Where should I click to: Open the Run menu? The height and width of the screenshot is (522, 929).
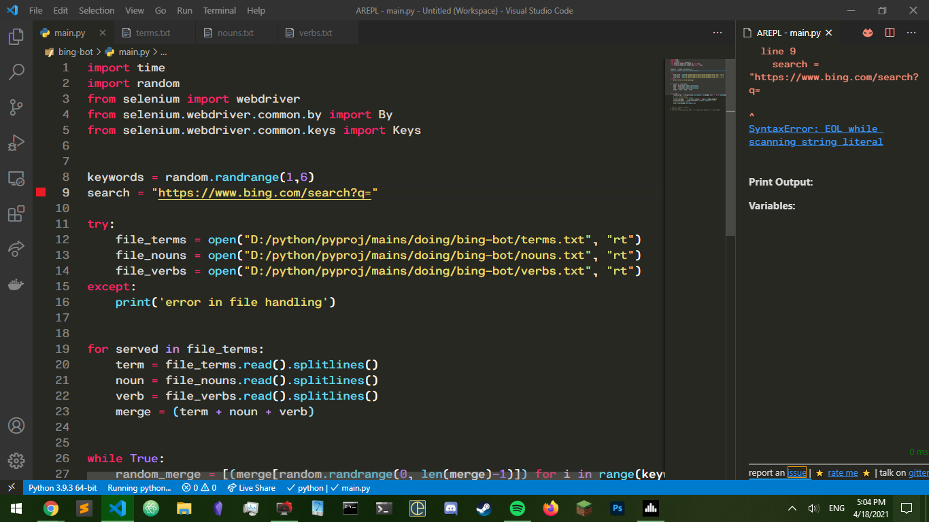184,10
